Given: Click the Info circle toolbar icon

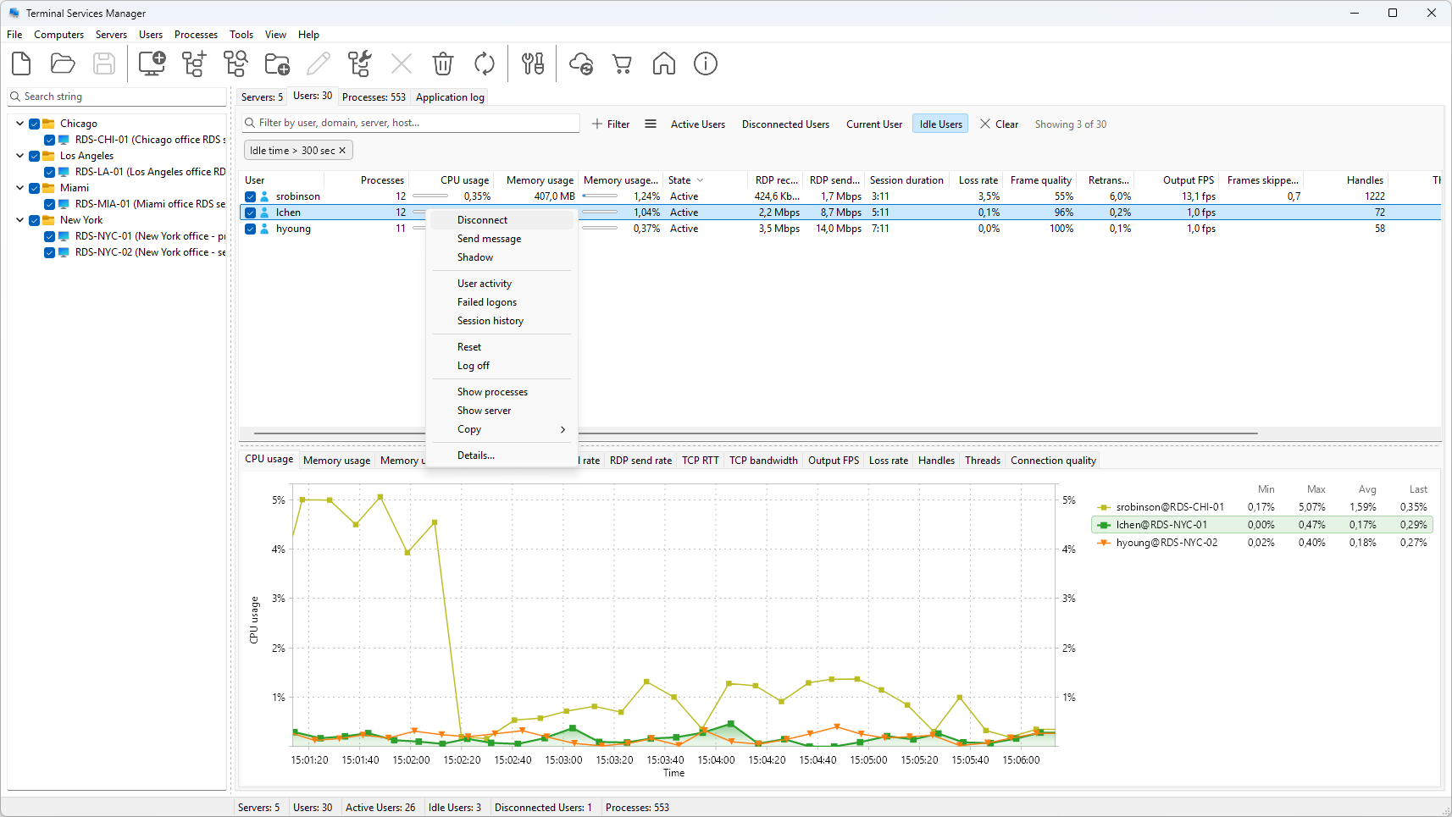Looking at the screenshot, I should [706, 63].
